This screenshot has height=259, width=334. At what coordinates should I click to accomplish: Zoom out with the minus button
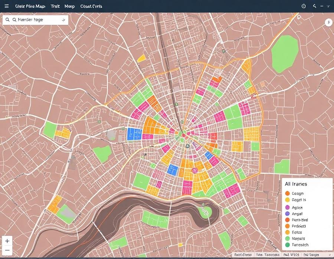7,250
